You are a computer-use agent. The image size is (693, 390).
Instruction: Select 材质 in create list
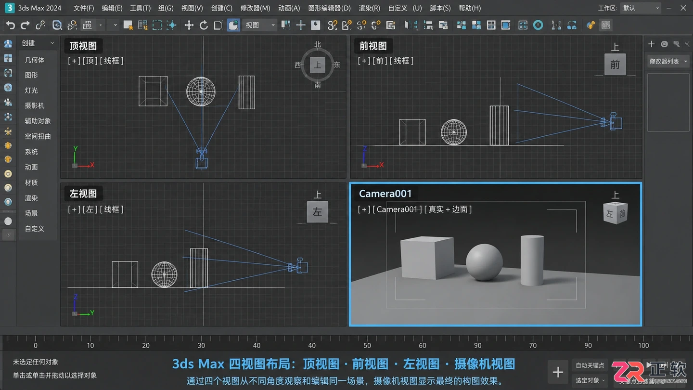click(31, 182)
